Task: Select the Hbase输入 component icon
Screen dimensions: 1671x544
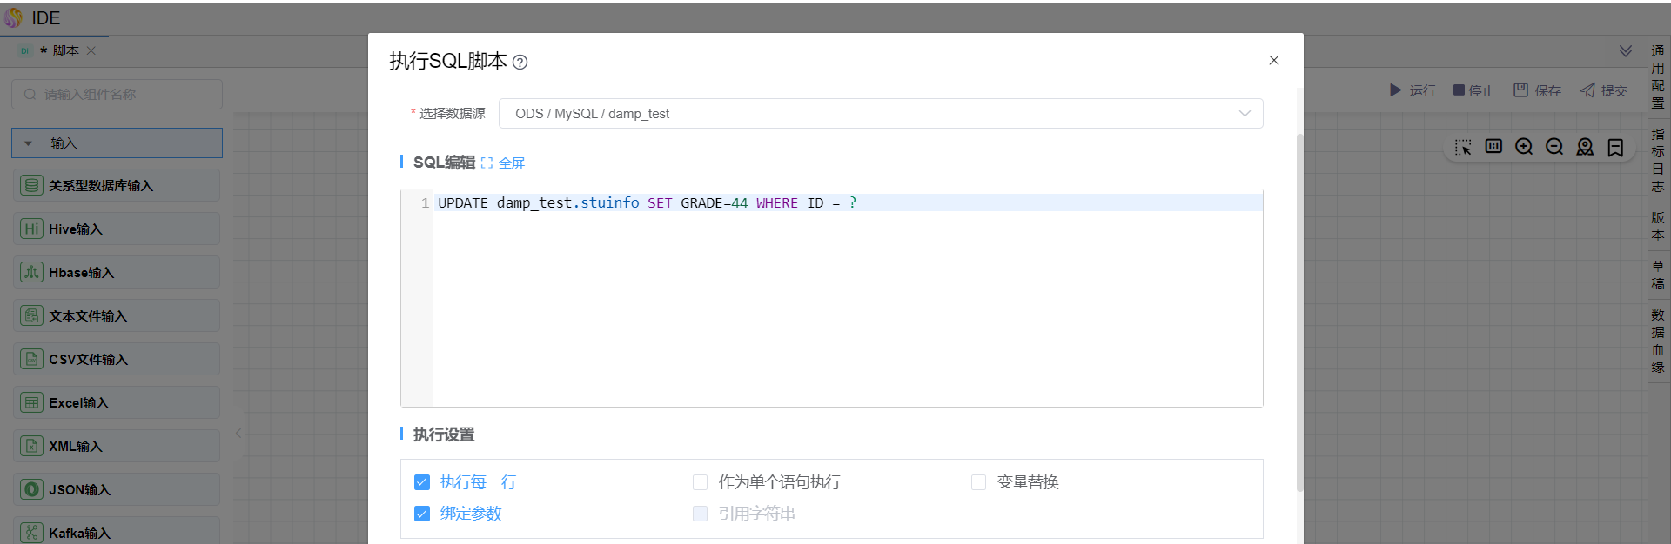Action: (32, 272)
